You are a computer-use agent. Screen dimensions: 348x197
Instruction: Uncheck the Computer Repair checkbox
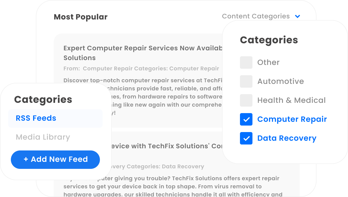point(246,119)
